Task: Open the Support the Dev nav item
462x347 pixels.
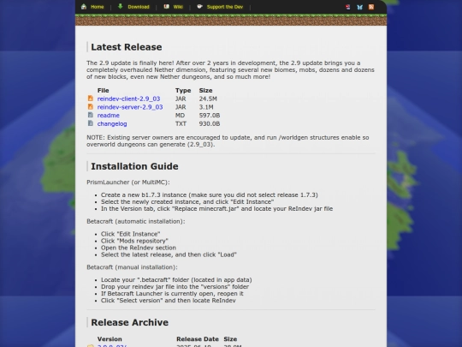Action: [225, 7]
